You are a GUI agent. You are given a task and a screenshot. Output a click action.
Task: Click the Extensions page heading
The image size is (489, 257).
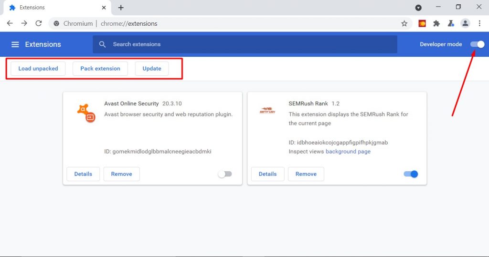43,44
